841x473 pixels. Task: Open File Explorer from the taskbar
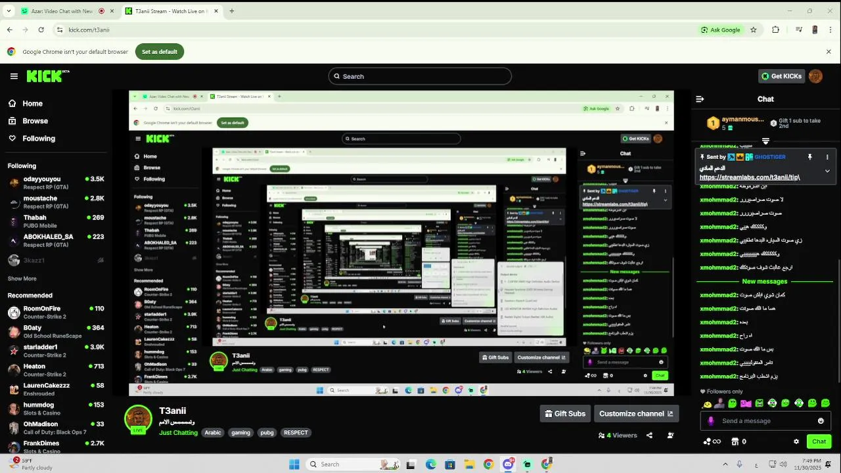(x=469, y=464)
